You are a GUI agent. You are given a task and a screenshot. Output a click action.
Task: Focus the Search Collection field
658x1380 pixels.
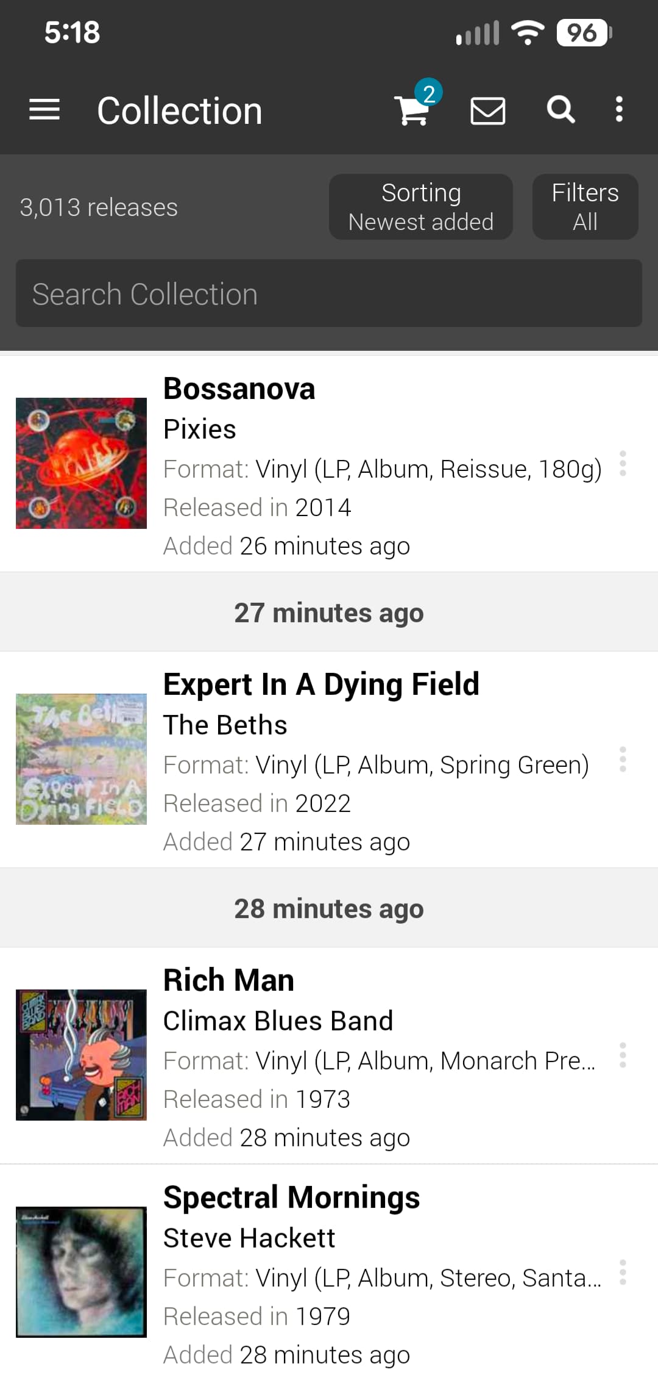[329, 293]
